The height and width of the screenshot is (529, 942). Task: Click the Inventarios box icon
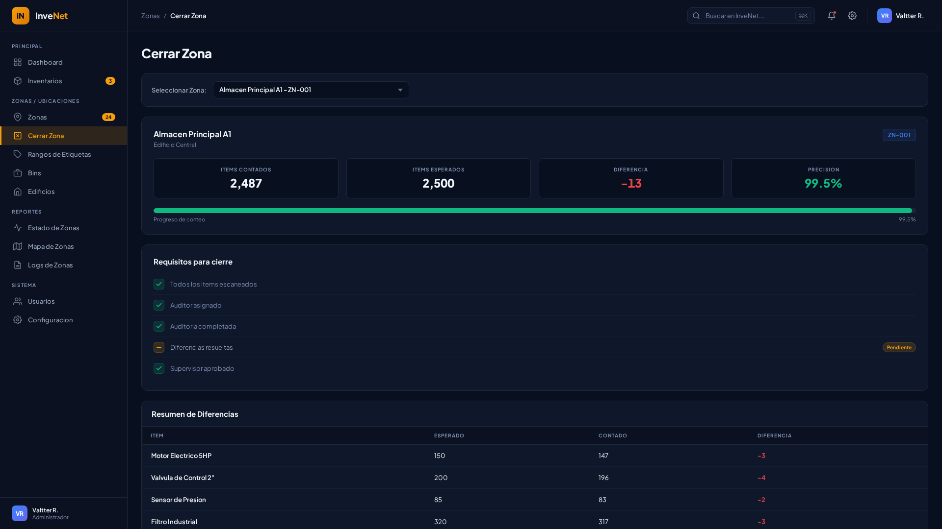point(18,81)
